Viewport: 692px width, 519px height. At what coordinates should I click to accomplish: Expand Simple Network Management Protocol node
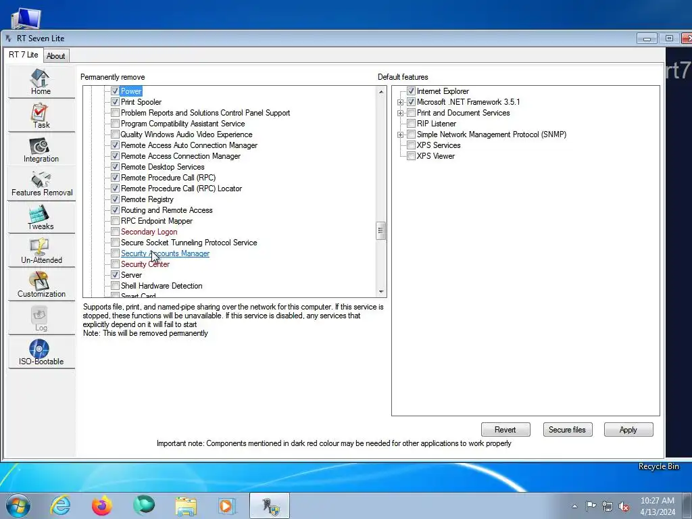point(401,134)
